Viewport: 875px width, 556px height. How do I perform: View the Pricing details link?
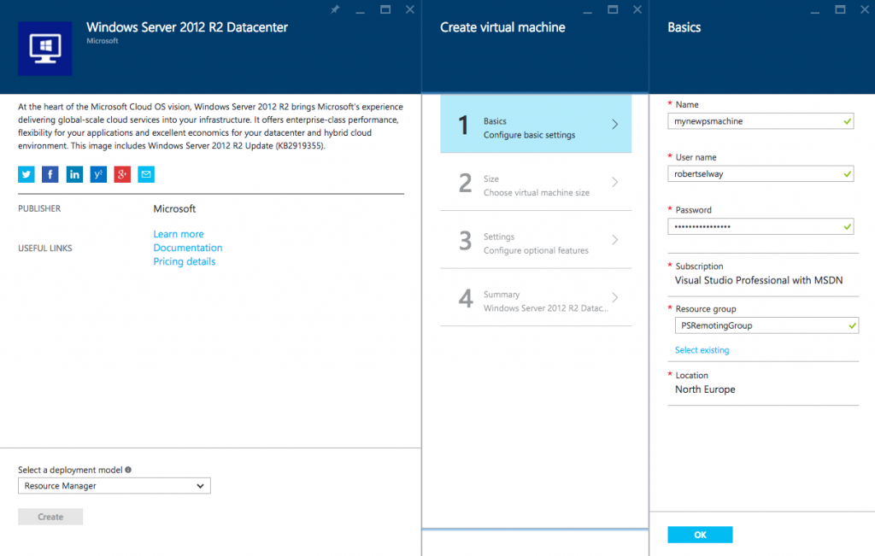[185, 261]
